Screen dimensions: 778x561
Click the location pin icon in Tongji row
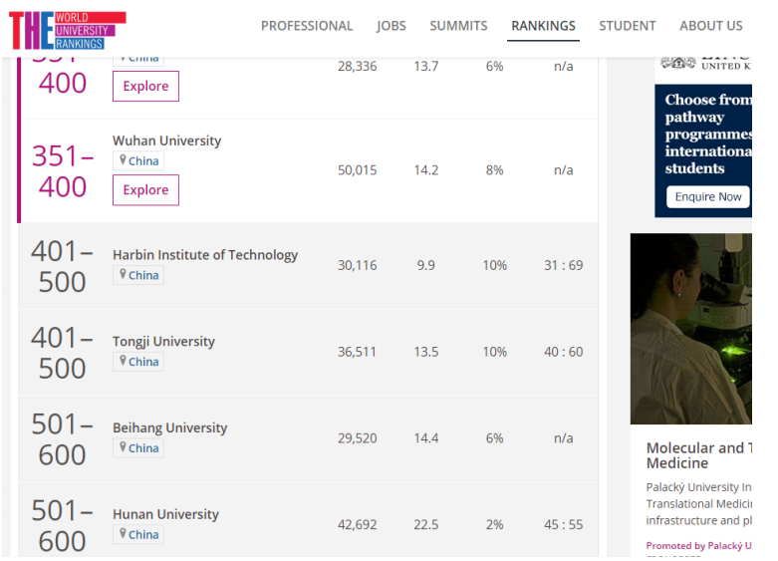(x=123, y=361)
